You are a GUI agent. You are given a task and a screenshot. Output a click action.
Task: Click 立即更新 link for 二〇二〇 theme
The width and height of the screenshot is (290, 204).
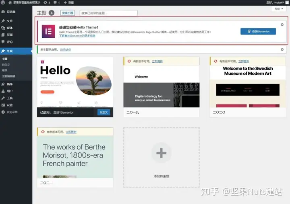click(244, 61)
